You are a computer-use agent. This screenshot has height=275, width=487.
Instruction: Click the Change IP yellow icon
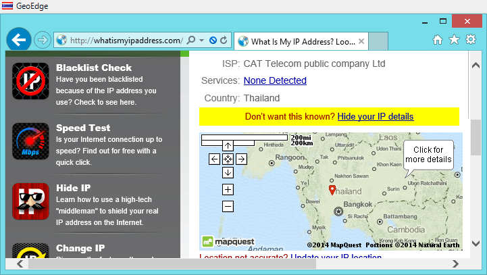[30, 251]
